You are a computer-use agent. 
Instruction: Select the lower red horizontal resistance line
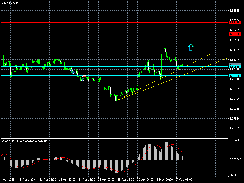point(91,34)
